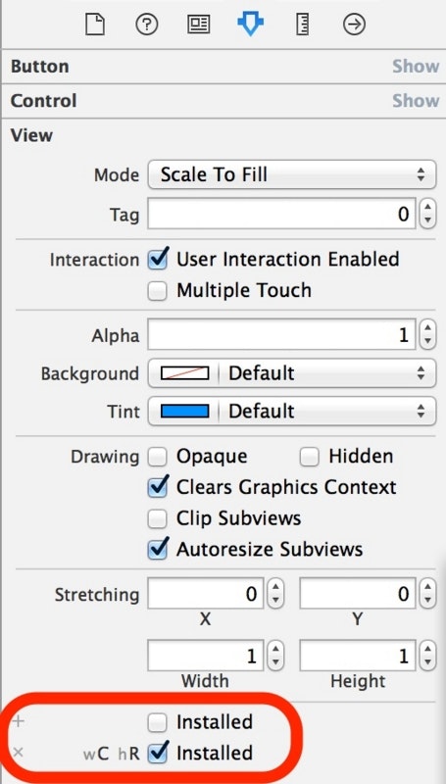Show the Control section
The width and height of the screenshot is (446, 784).
[x=416, y=101]
